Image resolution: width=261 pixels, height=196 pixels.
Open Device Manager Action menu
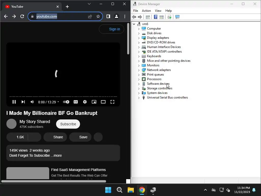pyautogui.click(x=146, y=11)
